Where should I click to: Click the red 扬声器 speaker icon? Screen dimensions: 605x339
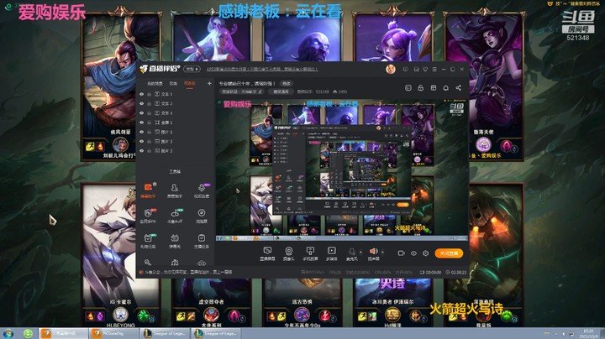pos(373,252)
